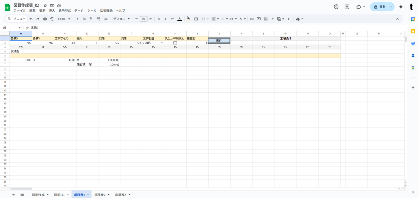Screen dimensions: 419x198
Task: Add a new sheet
Action: coord(14,195)
